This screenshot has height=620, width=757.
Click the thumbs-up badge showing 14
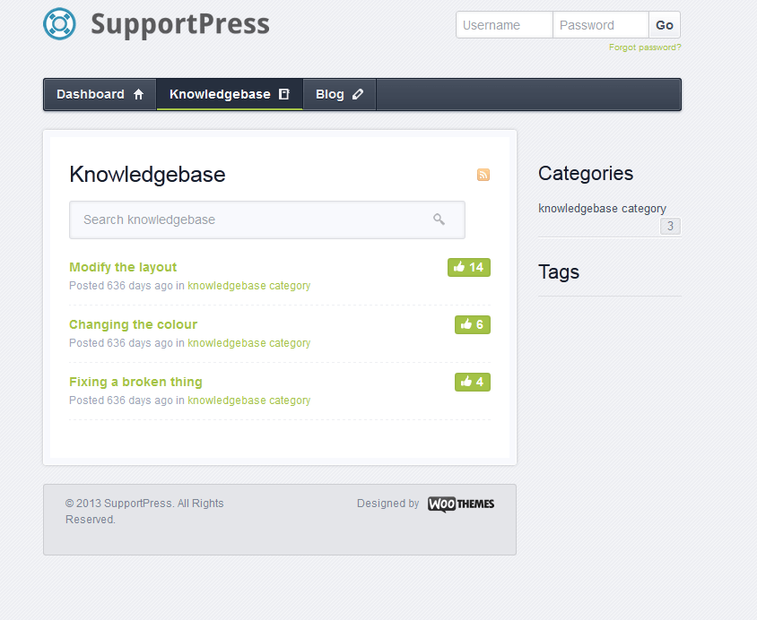469,268
